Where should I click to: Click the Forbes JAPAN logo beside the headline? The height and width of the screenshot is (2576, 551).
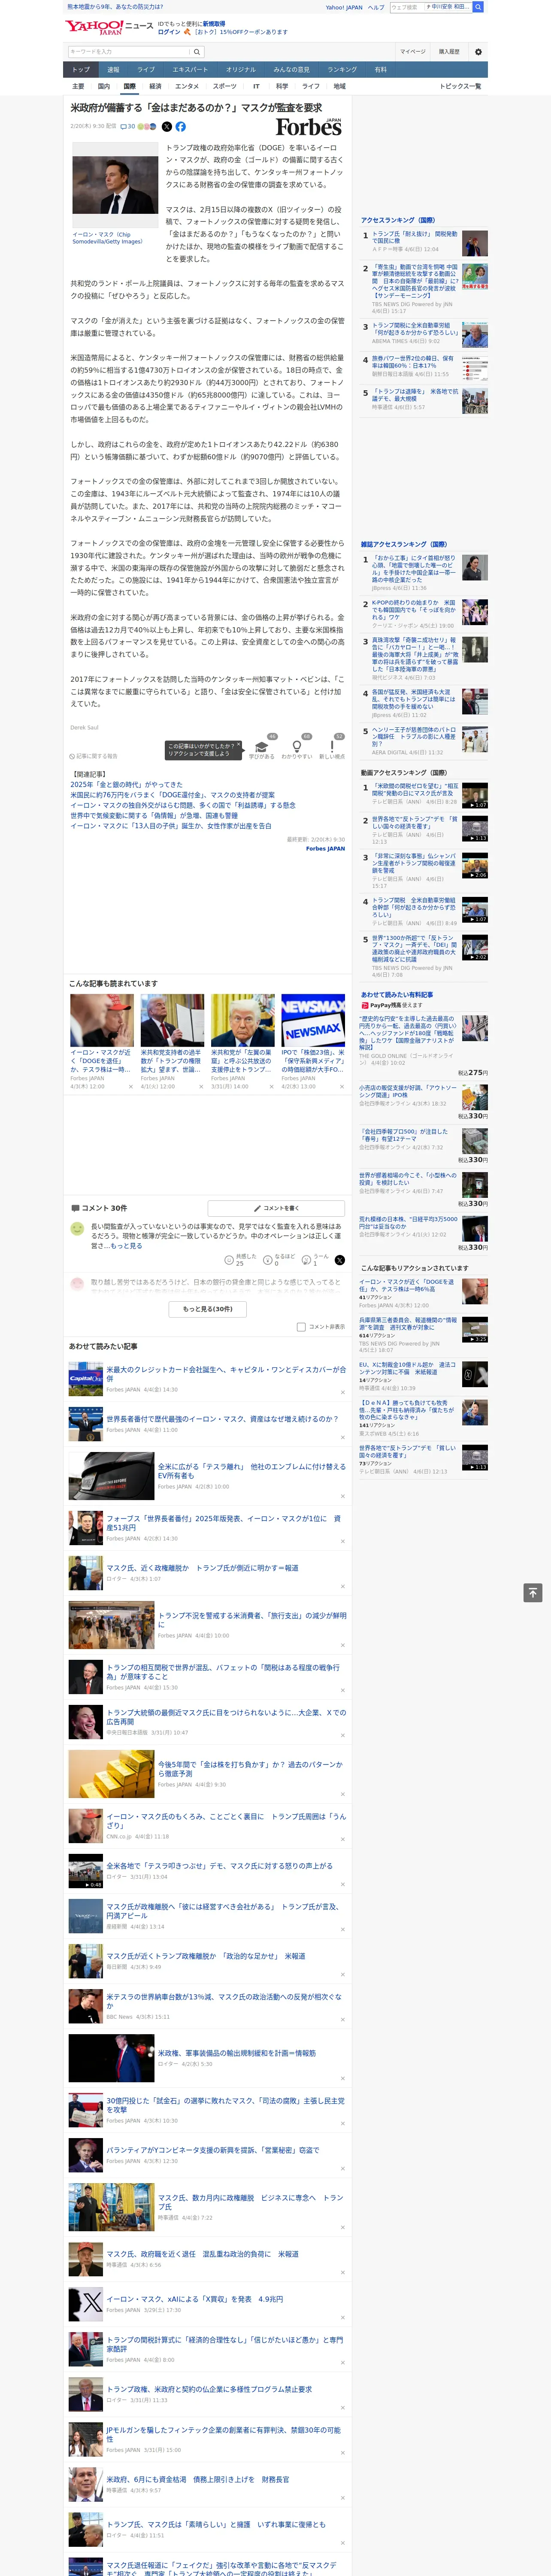pos(308,127)
